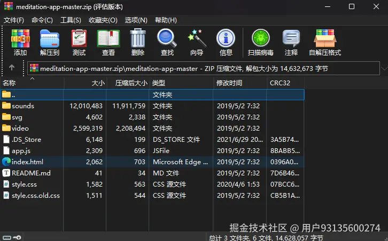Click the Test (测试) toolbar icon
The image size is (388, 241).
tap(79, 38)
